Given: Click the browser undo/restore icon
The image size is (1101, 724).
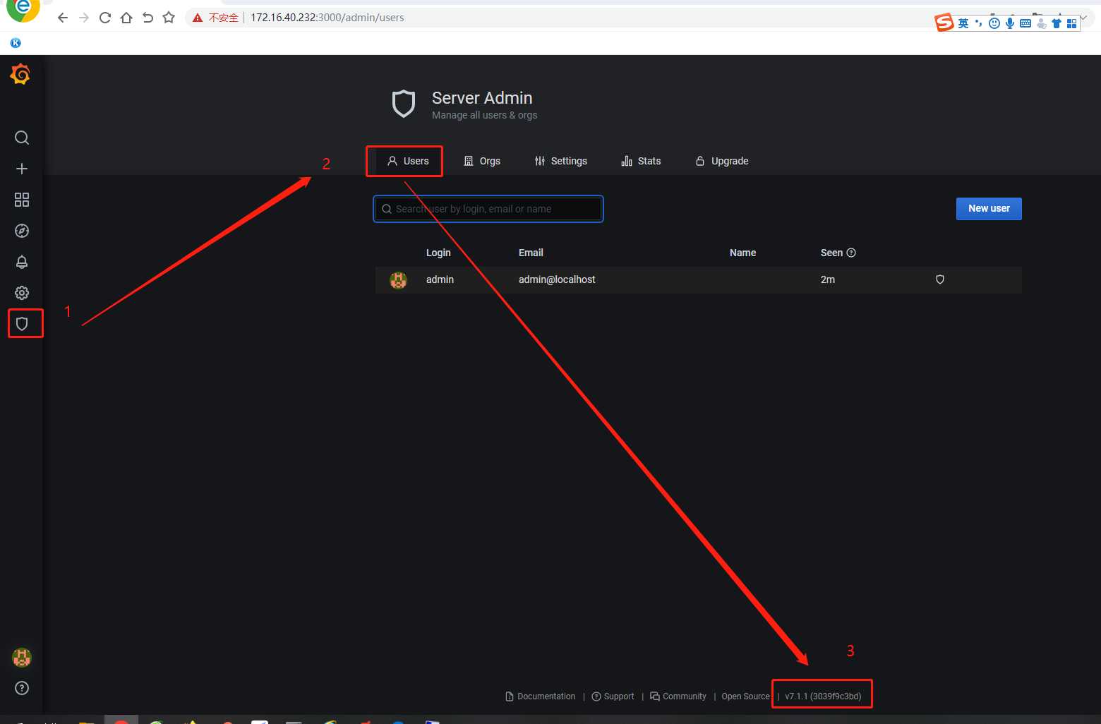Looking at the screenshot, I should pyautogui.click(x=148, y=18).
